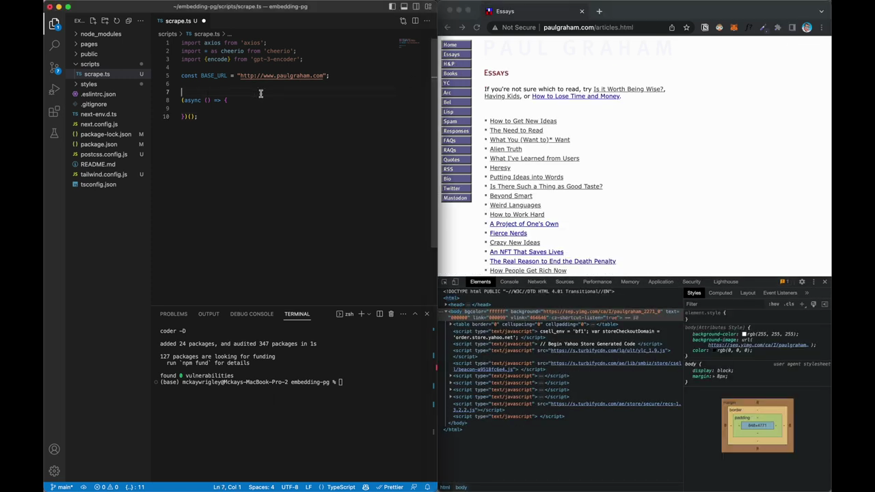Open the MetaMask fox extension

734,27
